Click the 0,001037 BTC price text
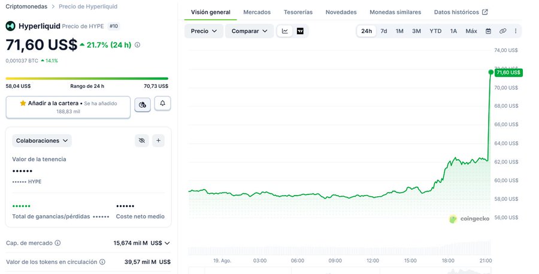Image resolution: width=539 pixels, height=274 pixels. click(22, 61)
